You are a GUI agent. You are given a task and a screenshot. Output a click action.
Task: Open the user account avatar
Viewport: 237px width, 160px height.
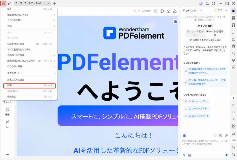[201, 4]
